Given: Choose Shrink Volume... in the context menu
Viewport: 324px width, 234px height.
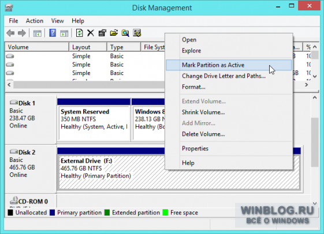Looking at the screenshot, I should point(229,112).
